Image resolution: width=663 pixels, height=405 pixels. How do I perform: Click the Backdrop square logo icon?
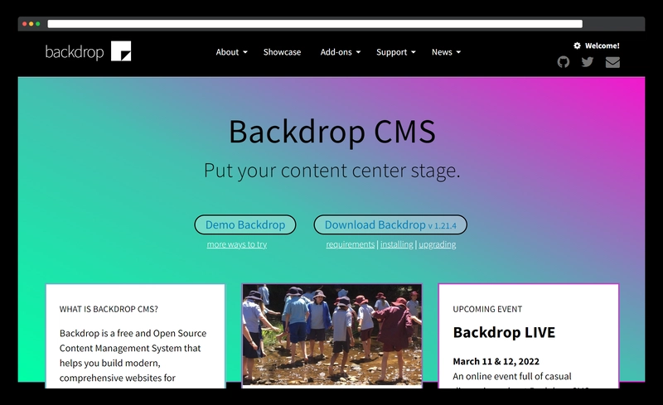coord(121,51)
